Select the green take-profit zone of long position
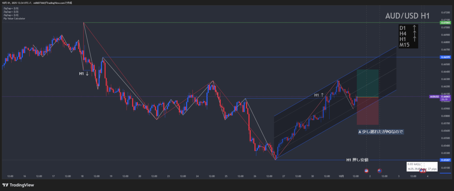 click(367, 83)
